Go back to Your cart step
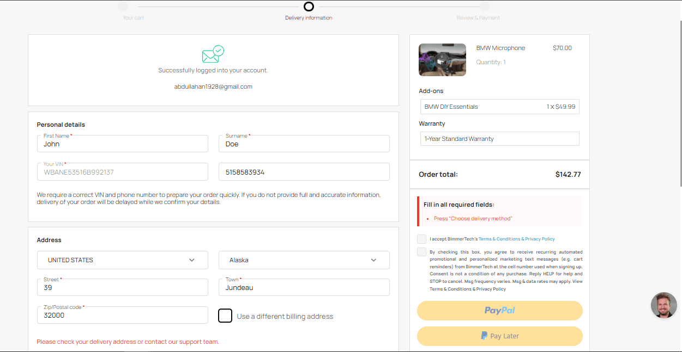This screenshot has width=682, height=352. tap(123, 7)
